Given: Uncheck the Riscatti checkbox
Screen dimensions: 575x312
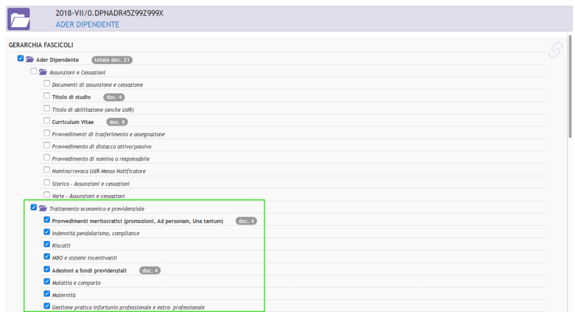Looking at the screenshot, I should pyautogui.click(x=47, y=244).
